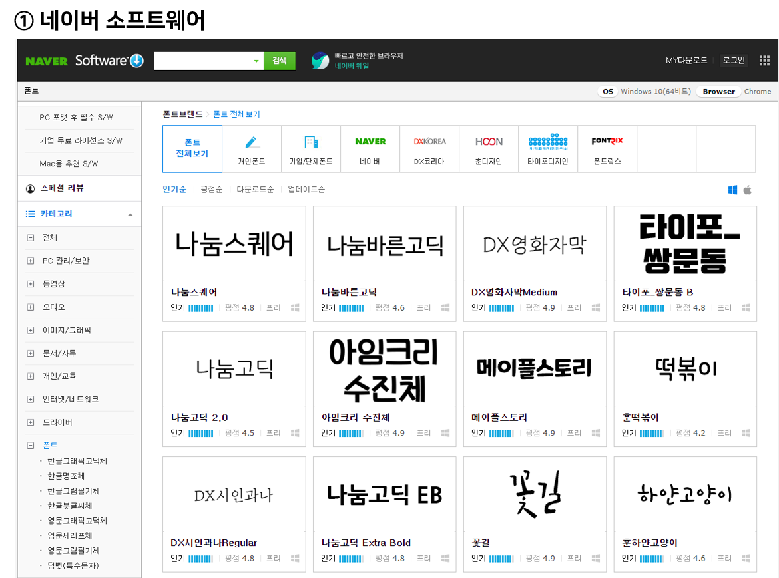Open 영문세리프체 subcategory
Screen dimensions: 779x578
[x=69, y=536]
